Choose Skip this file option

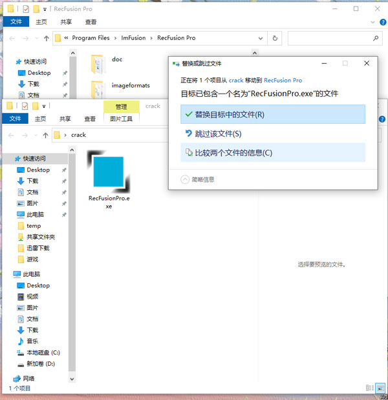(273, 134)
